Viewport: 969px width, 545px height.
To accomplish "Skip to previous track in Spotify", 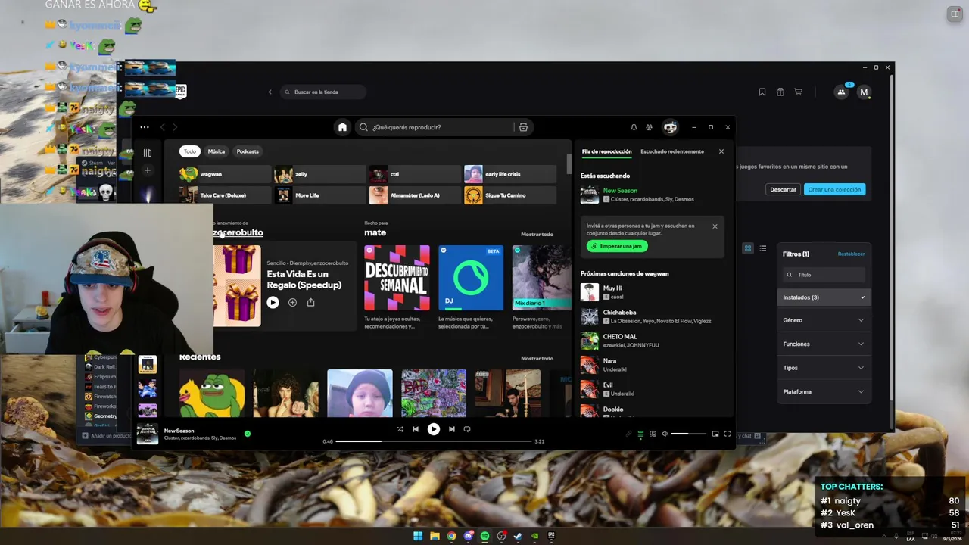I will pyautogui.click(x=415, y=429).
